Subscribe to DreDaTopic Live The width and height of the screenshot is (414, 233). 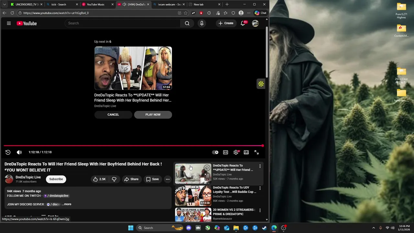56,179
